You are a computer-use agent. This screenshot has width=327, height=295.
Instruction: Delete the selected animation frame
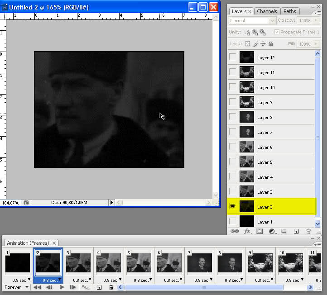tap(111, 287)
